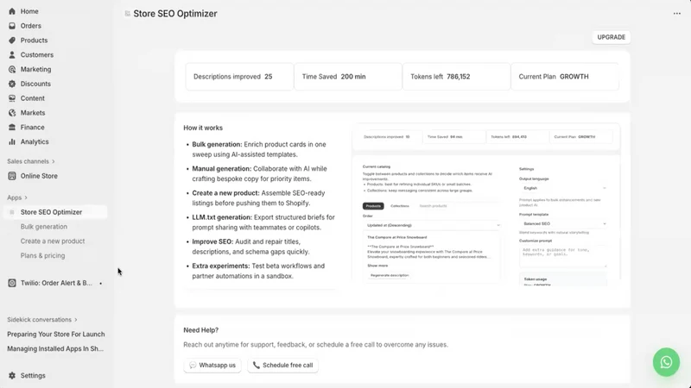Click the Products tag icon
The height and width of the screenshot is (388, 691).
click(12, 41)
